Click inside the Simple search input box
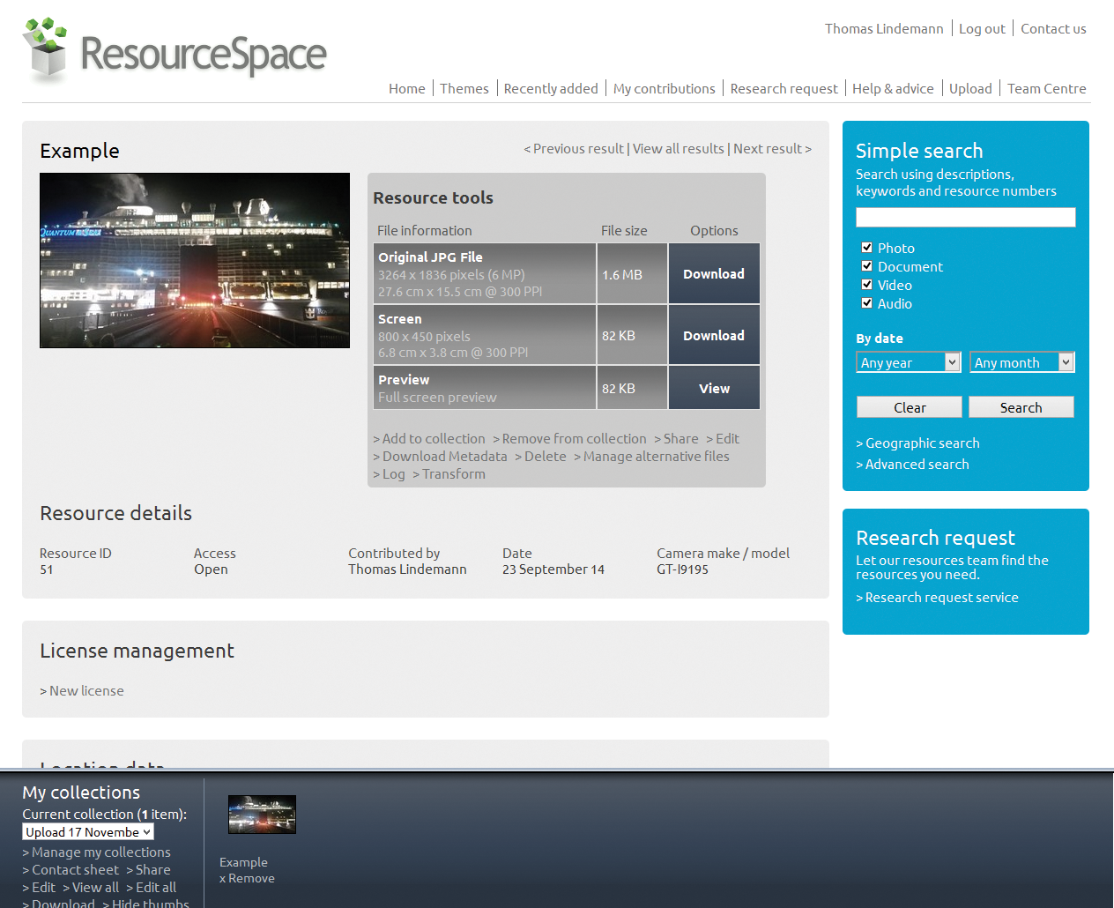Viewport: 1114px width, 908px height. click(965, 217)
